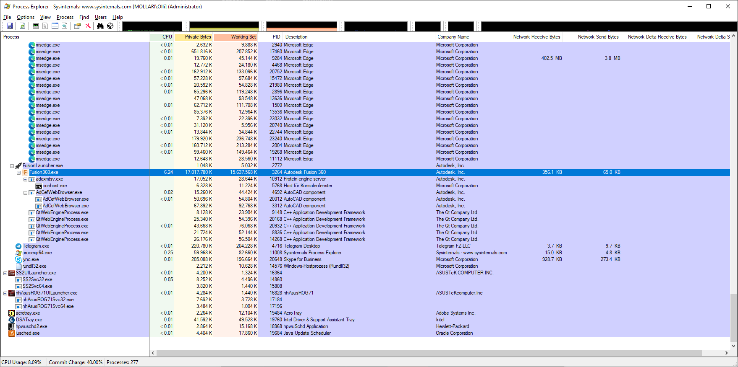The height and width of the screenshot is (367, 738).
Task: Open the Process menu
Action: coord(65,17)
